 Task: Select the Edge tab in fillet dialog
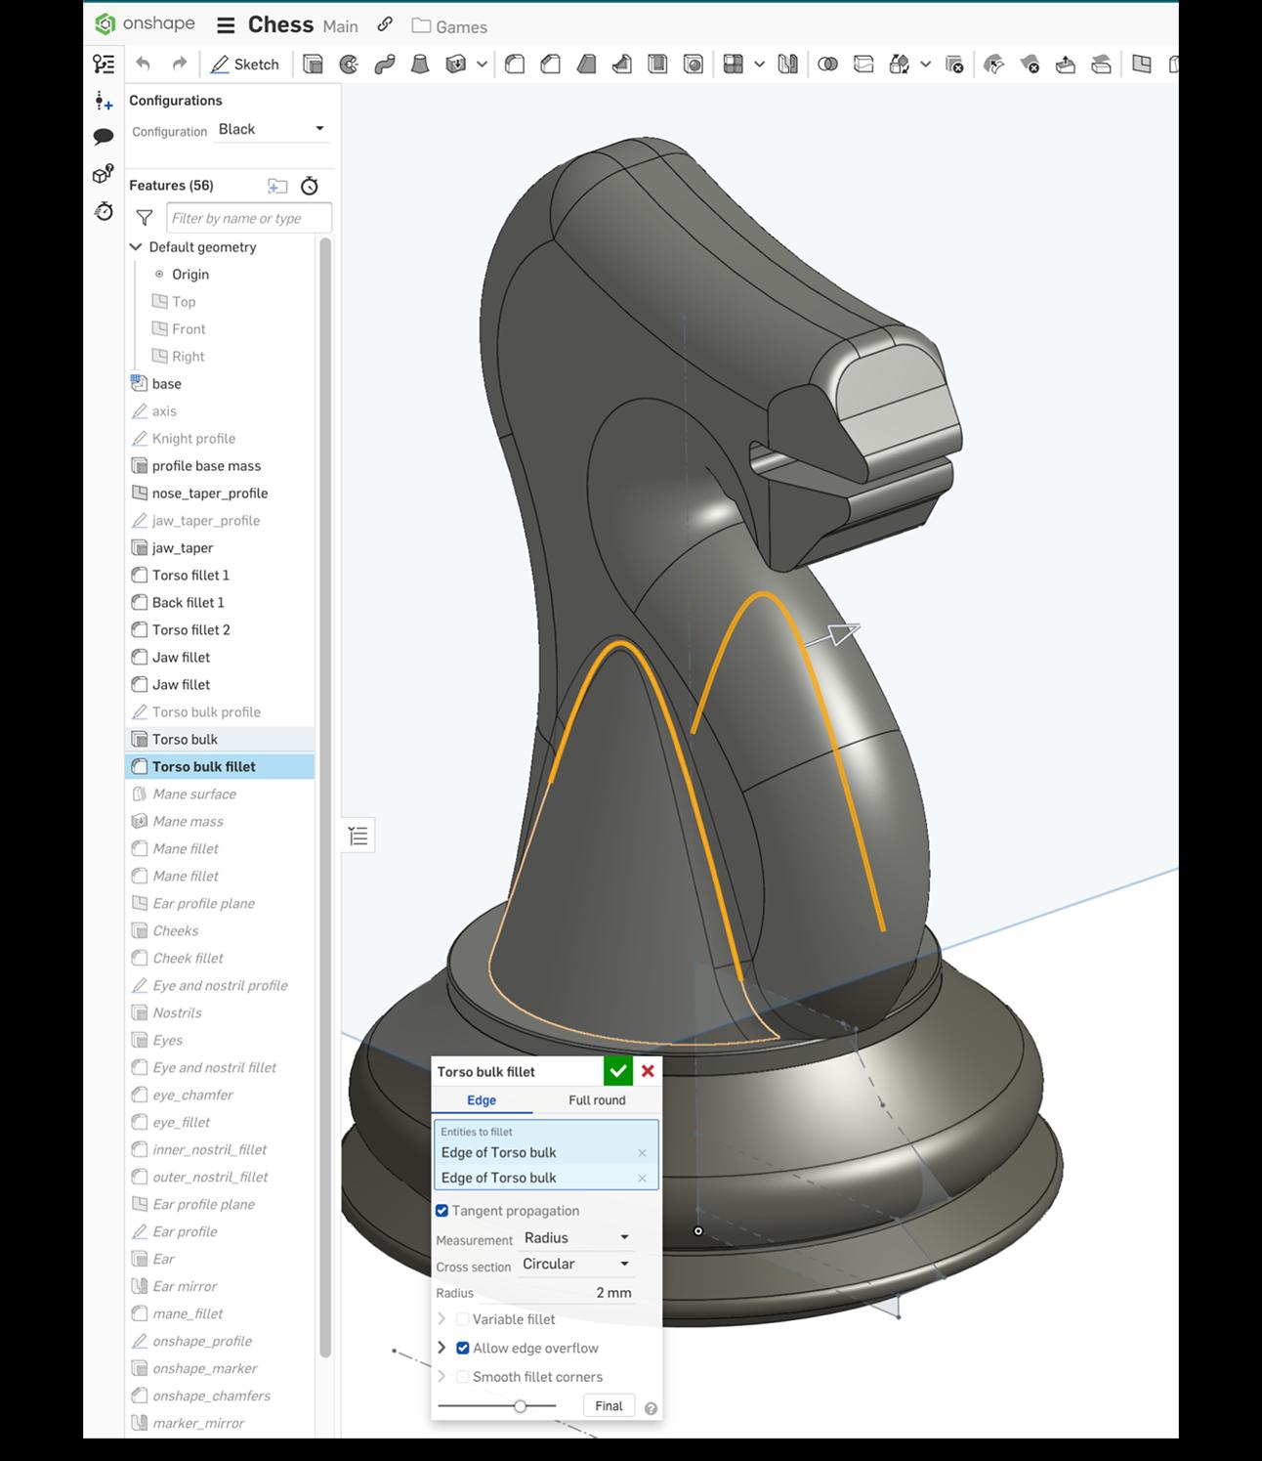point(482,1100)
